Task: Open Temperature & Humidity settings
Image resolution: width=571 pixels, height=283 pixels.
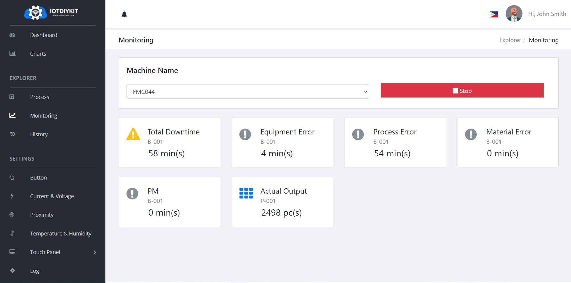Action: tap(61, 233)
